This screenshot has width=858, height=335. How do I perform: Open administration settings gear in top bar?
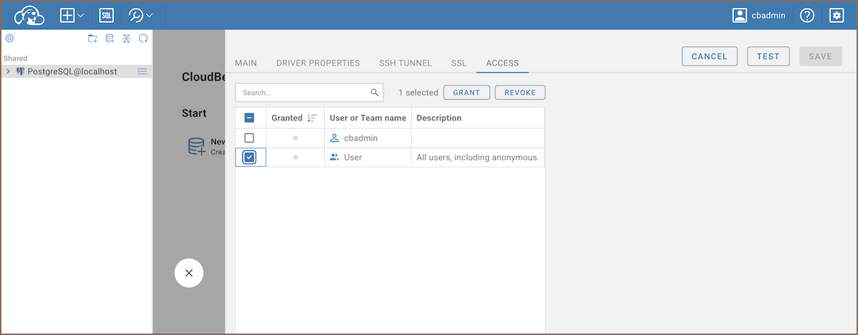837,15
